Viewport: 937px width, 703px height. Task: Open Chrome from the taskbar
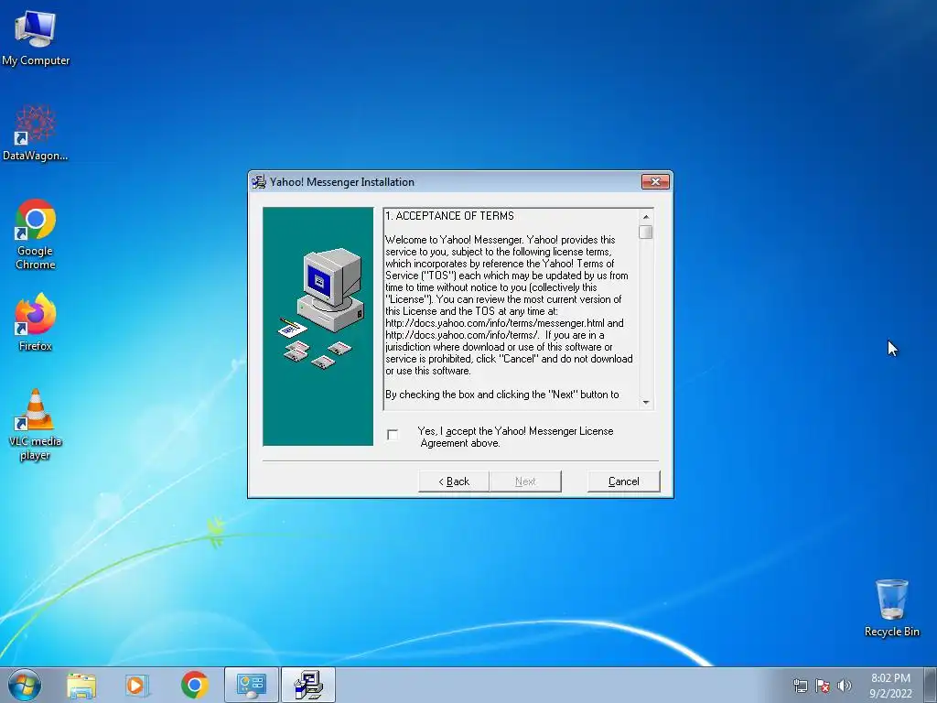(x=195, y=686)
